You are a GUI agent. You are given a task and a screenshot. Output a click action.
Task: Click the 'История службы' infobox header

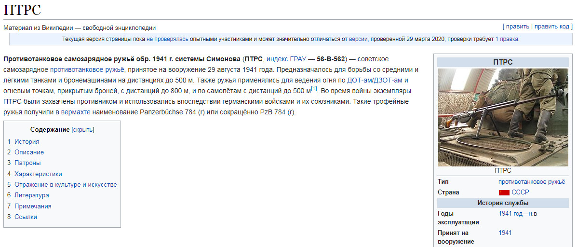[503, 203]
